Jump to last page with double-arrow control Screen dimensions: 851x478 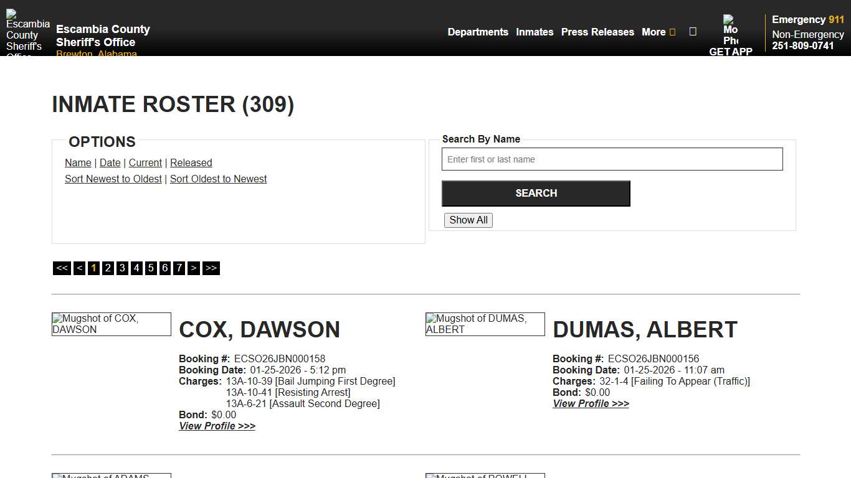click(211, 268)
